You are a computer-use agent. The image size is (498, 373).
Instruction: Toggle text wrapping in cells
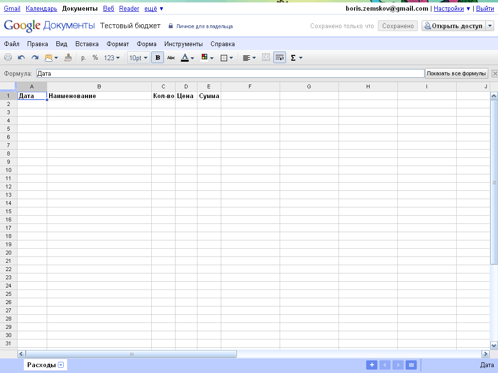coord(280,58)
